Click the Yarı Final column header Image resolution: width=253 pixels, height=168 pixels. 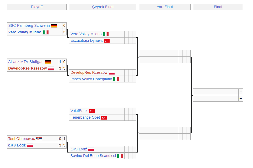pyautogui.click(x=165, y=7)
